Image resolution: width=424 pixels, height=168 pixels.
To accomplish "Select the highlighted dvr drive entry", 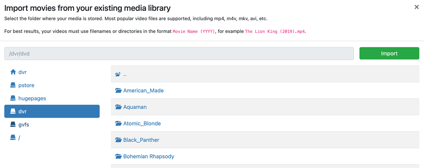I will (x=52, y=111).
